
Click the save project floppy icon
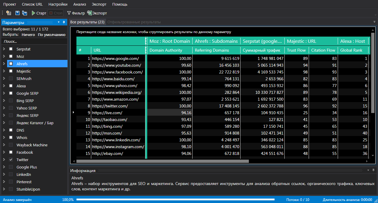pos(17,13)
